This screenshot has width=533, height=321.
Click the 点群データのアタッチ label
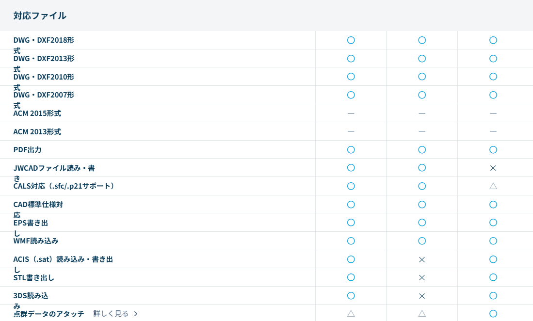(48, 314)
